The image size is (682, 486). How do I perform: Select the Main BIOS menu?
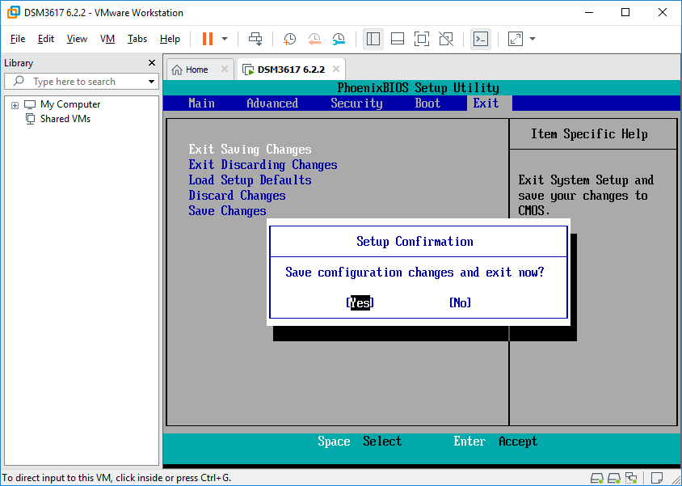pyautogui.click(x=201, y=104)
